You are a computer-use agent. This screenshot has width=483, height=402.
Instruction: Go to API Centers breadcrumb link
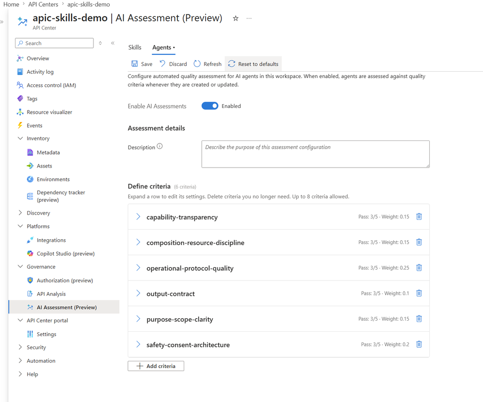point(43,4)
